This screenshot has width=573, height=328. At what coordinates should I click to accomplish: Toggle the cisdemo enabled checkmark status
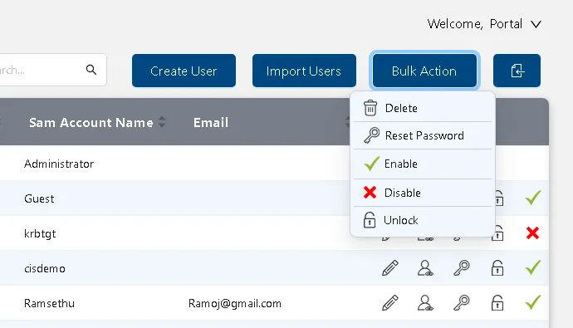tap(533, 267)
